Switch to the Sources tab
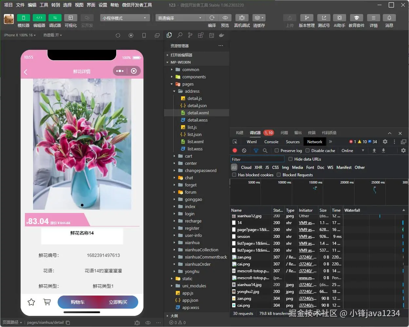 [292, 142]
